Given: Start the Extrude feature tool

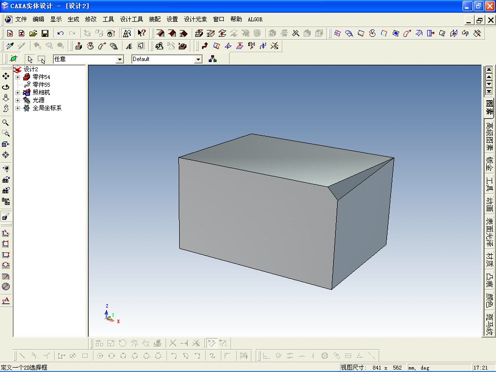Looking at the screenshot, I should (79, 46).
